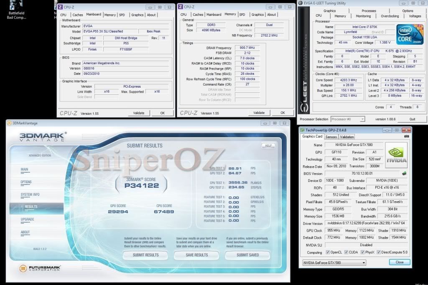This screenshot has height=285, width=428.
Task: Click the CPU-Z title icon in Mainboard window
Action: [61, 7]
